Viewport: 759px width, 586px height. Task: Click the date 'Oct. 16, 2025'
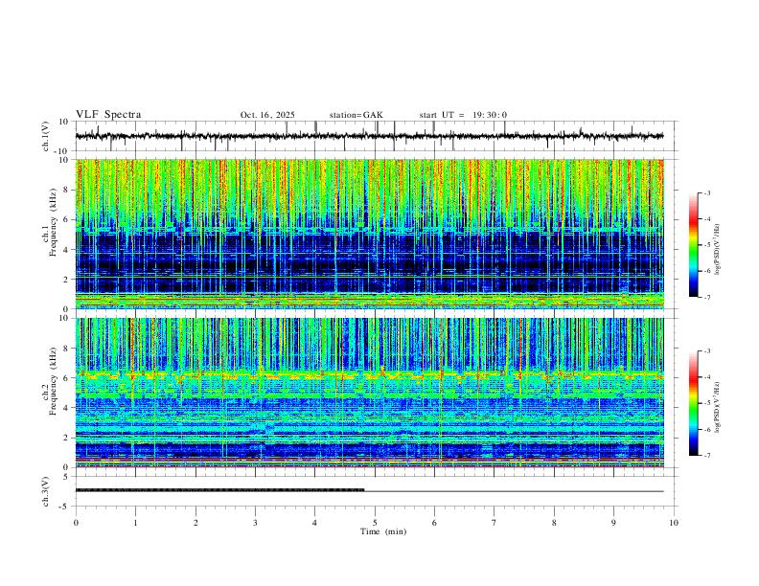click(267, 115)
